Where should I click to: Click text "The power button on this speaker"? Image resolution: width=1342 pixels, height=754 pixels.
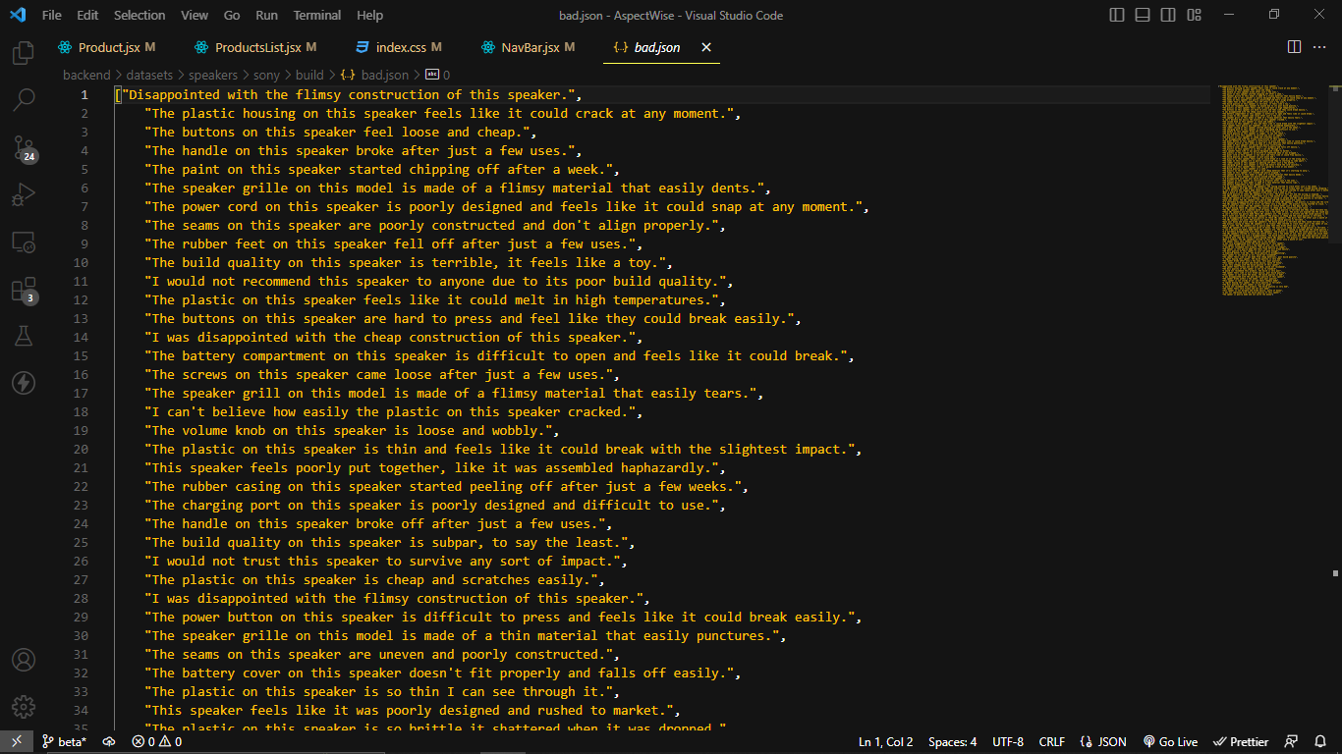pos(273,618)
